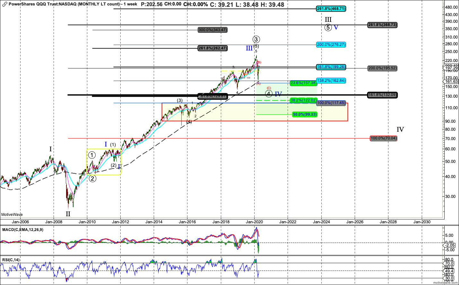Click the green 50.0%(99.33) retracement label

point(305,114)
